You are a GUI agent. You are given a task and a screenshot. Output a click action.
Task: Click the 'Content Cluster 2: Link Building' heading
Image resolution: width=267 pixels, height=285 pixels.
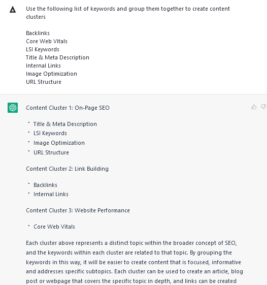click(67, 169)
